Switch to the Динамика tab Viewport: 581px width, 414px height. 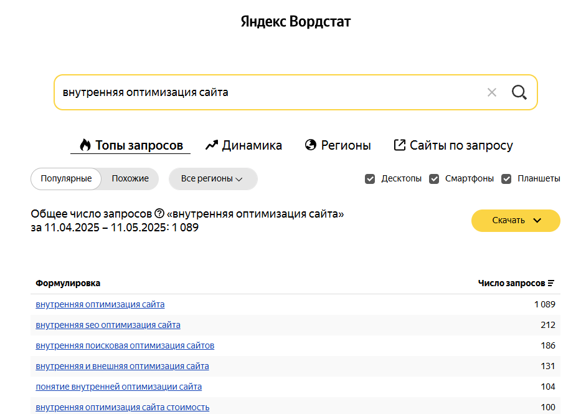244,145
